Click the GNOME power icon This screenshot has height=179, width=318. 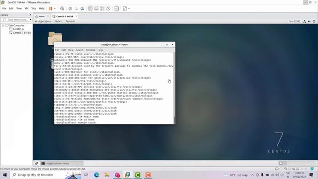pyautogui.click(x=314, y=21)
